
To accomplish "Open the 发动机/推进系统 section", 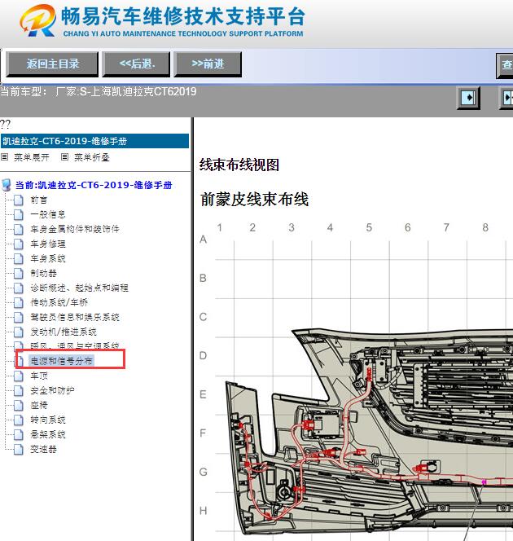I will pyautogui.click(x=64, y=332).
